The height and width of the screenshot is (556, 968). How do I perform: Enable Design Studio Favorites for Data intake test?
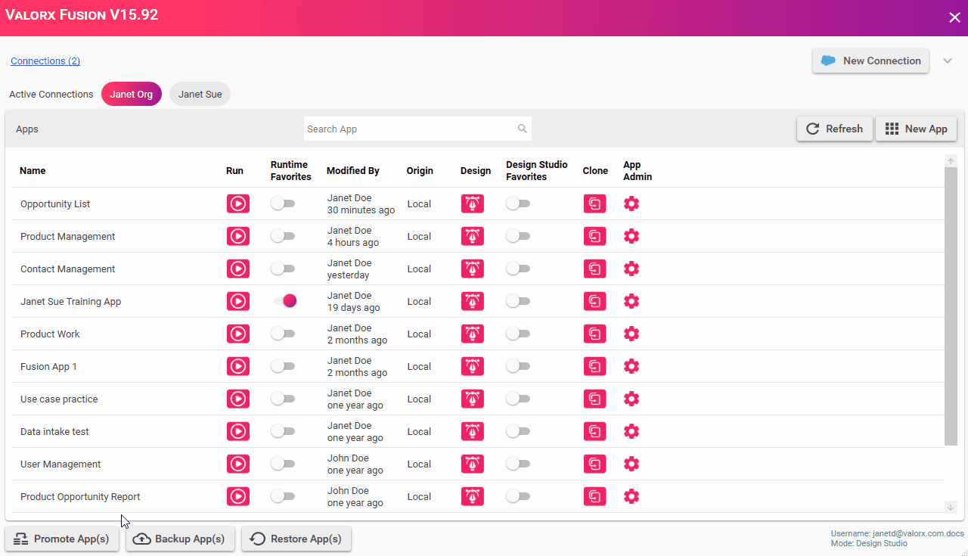(x=518, y=431)
